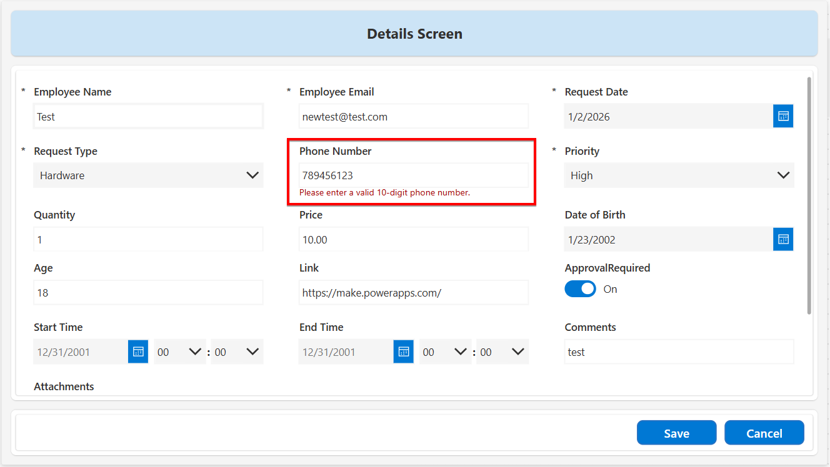Click the Link URL text field
830x467 pixels.
[x=414, y=293]
